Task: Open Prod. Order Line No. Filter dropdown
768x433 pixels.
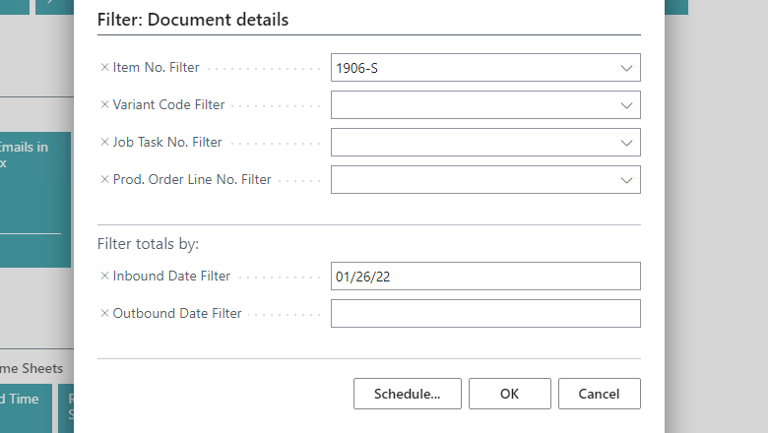Action: (x=626, y=180)
